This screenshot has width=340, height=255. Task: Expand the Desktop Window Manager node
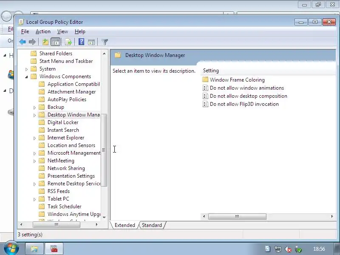pos(34,115)
